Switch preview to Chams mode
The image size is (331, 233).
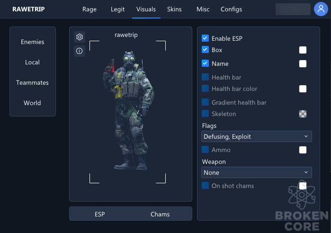pyautogui.click(x=160, y=214)
